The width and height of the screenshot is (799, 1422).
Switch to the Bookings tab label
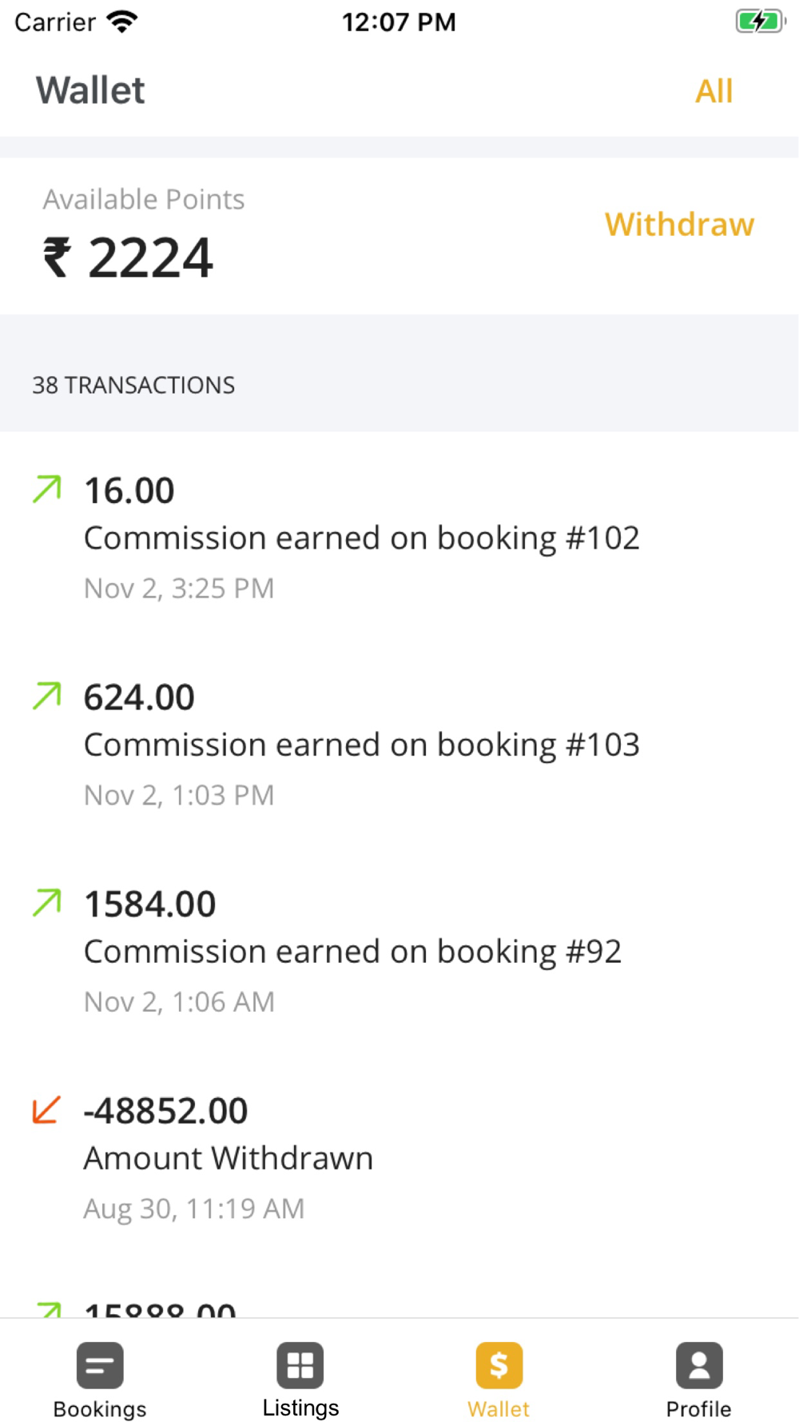[100, 1408]
